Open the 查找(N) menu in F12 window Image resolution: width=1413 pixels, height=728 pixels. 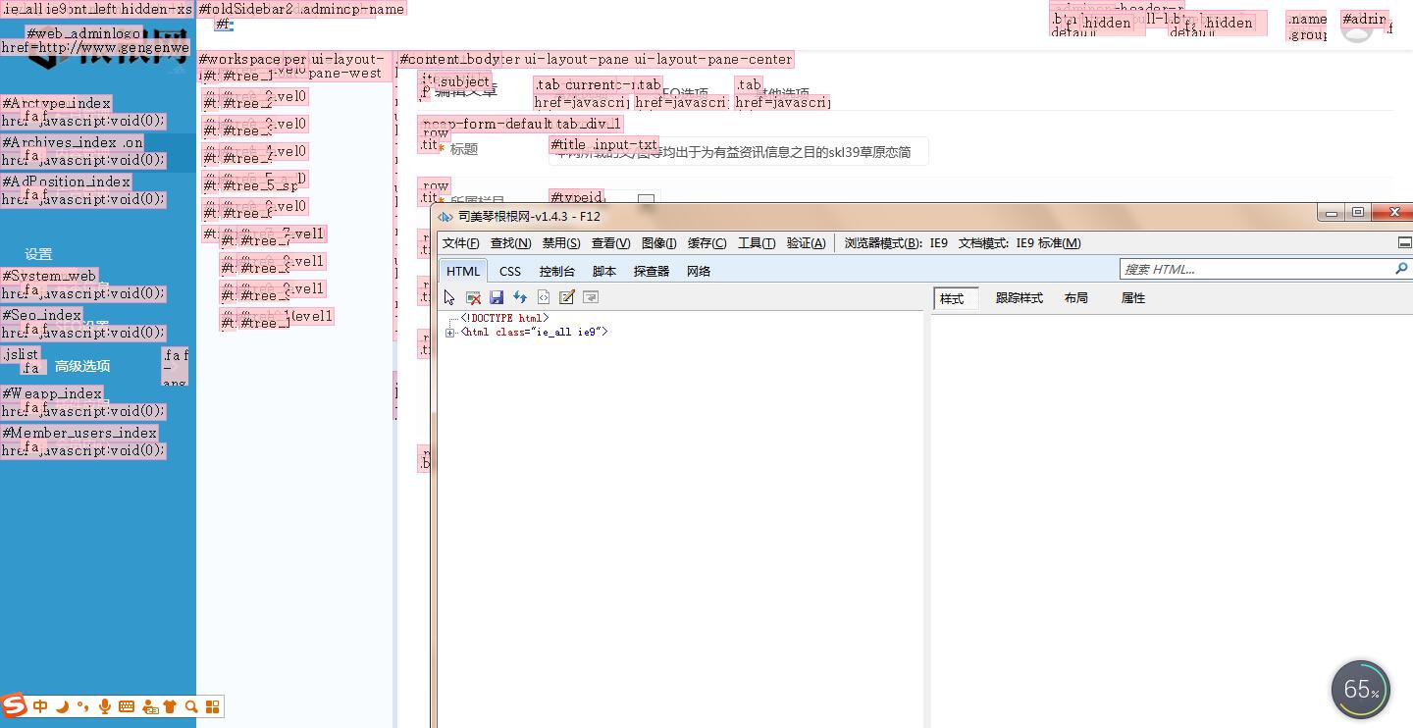point(510,243)
